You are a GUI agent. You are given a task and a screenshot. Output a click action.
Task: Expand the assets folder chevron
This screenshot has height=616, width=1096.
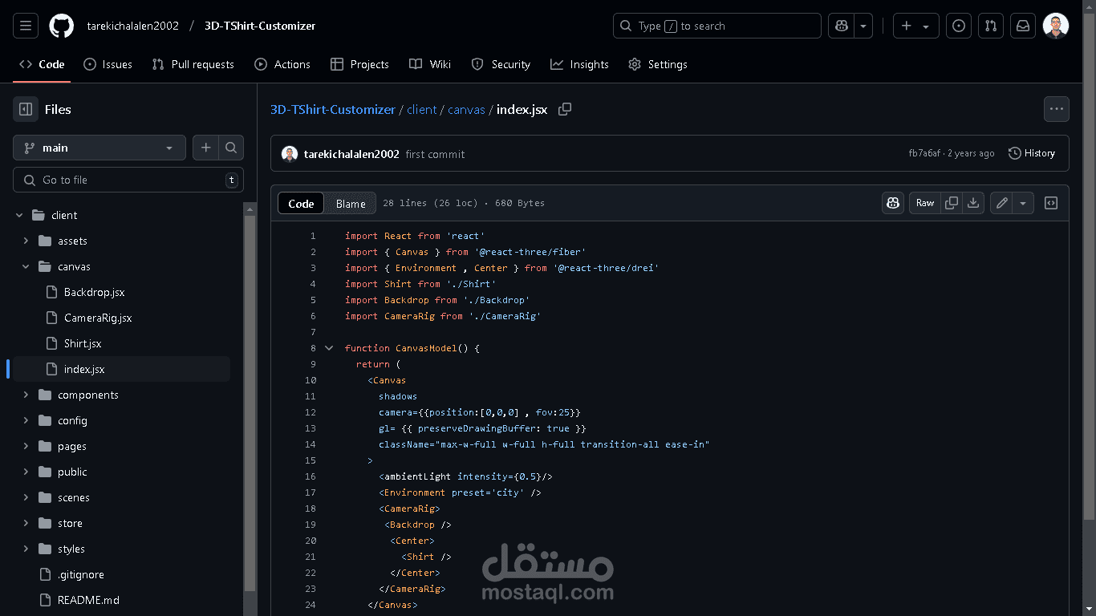26,241
